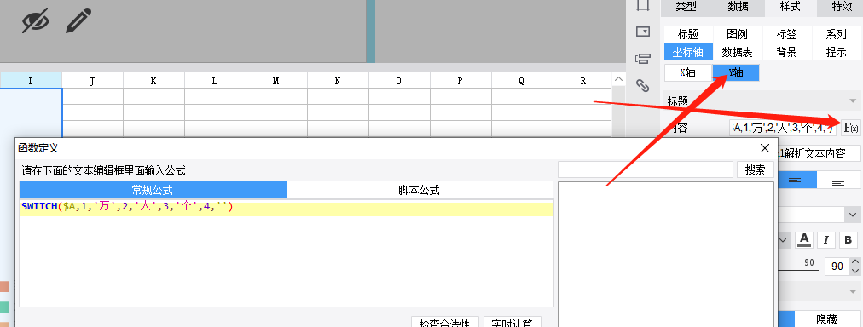Open the hyperlink chain icon in sidebar

point(643,85)
